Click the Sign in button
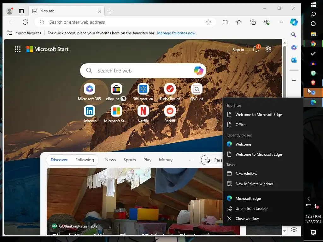The image size is (323, 242). [x=238, y=49]
